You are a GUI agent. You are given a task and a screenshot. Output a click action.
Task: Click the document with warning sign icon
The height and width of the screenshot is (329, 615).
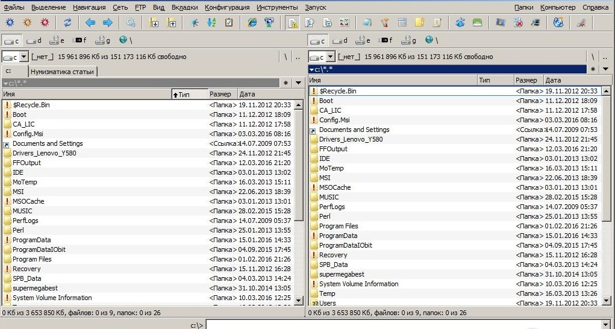click(x=292, y=23)
